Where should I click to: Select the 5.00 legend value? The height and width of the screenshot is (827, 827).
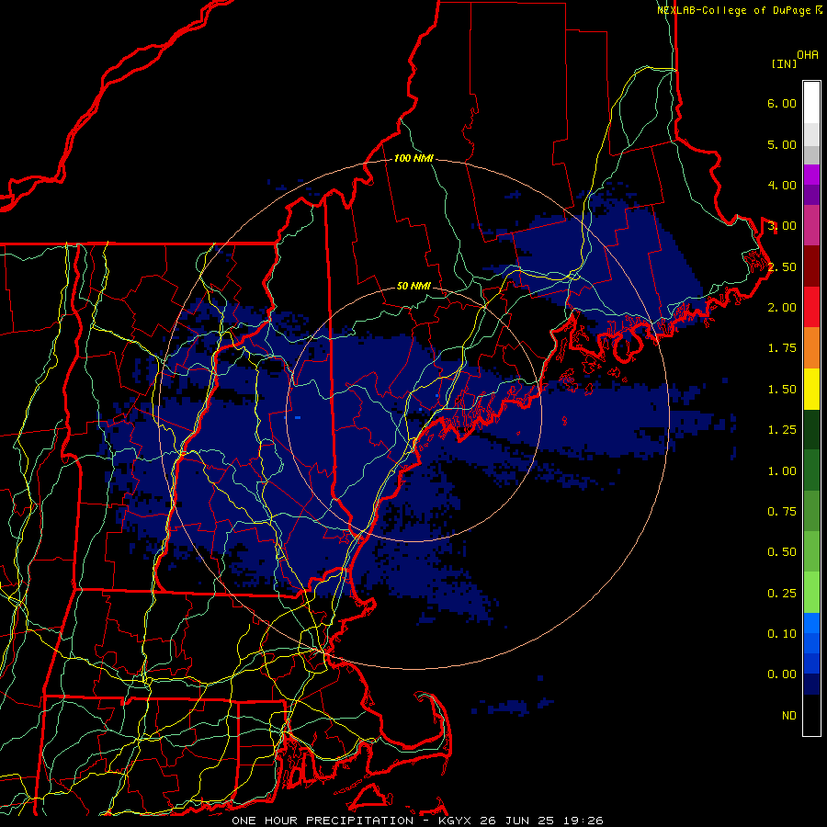[x=782, y=144]
